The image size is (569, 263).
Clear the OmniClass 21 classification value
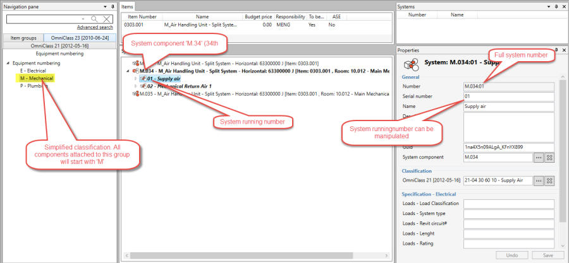click(x=549, y=180)
